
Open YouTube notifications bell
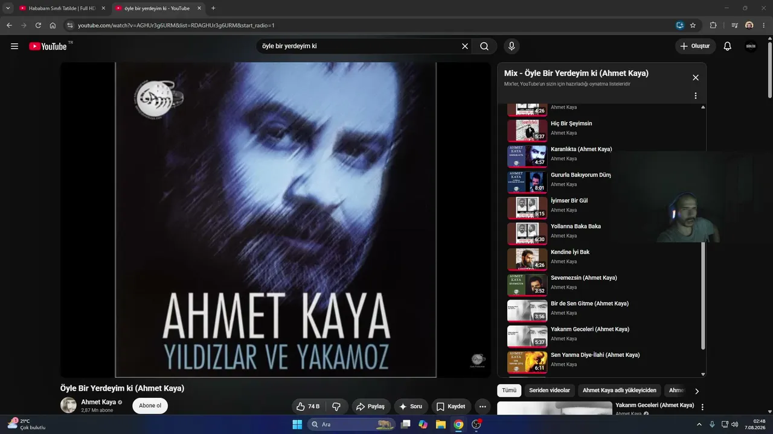pyautogui.click(x=728, y=46)
